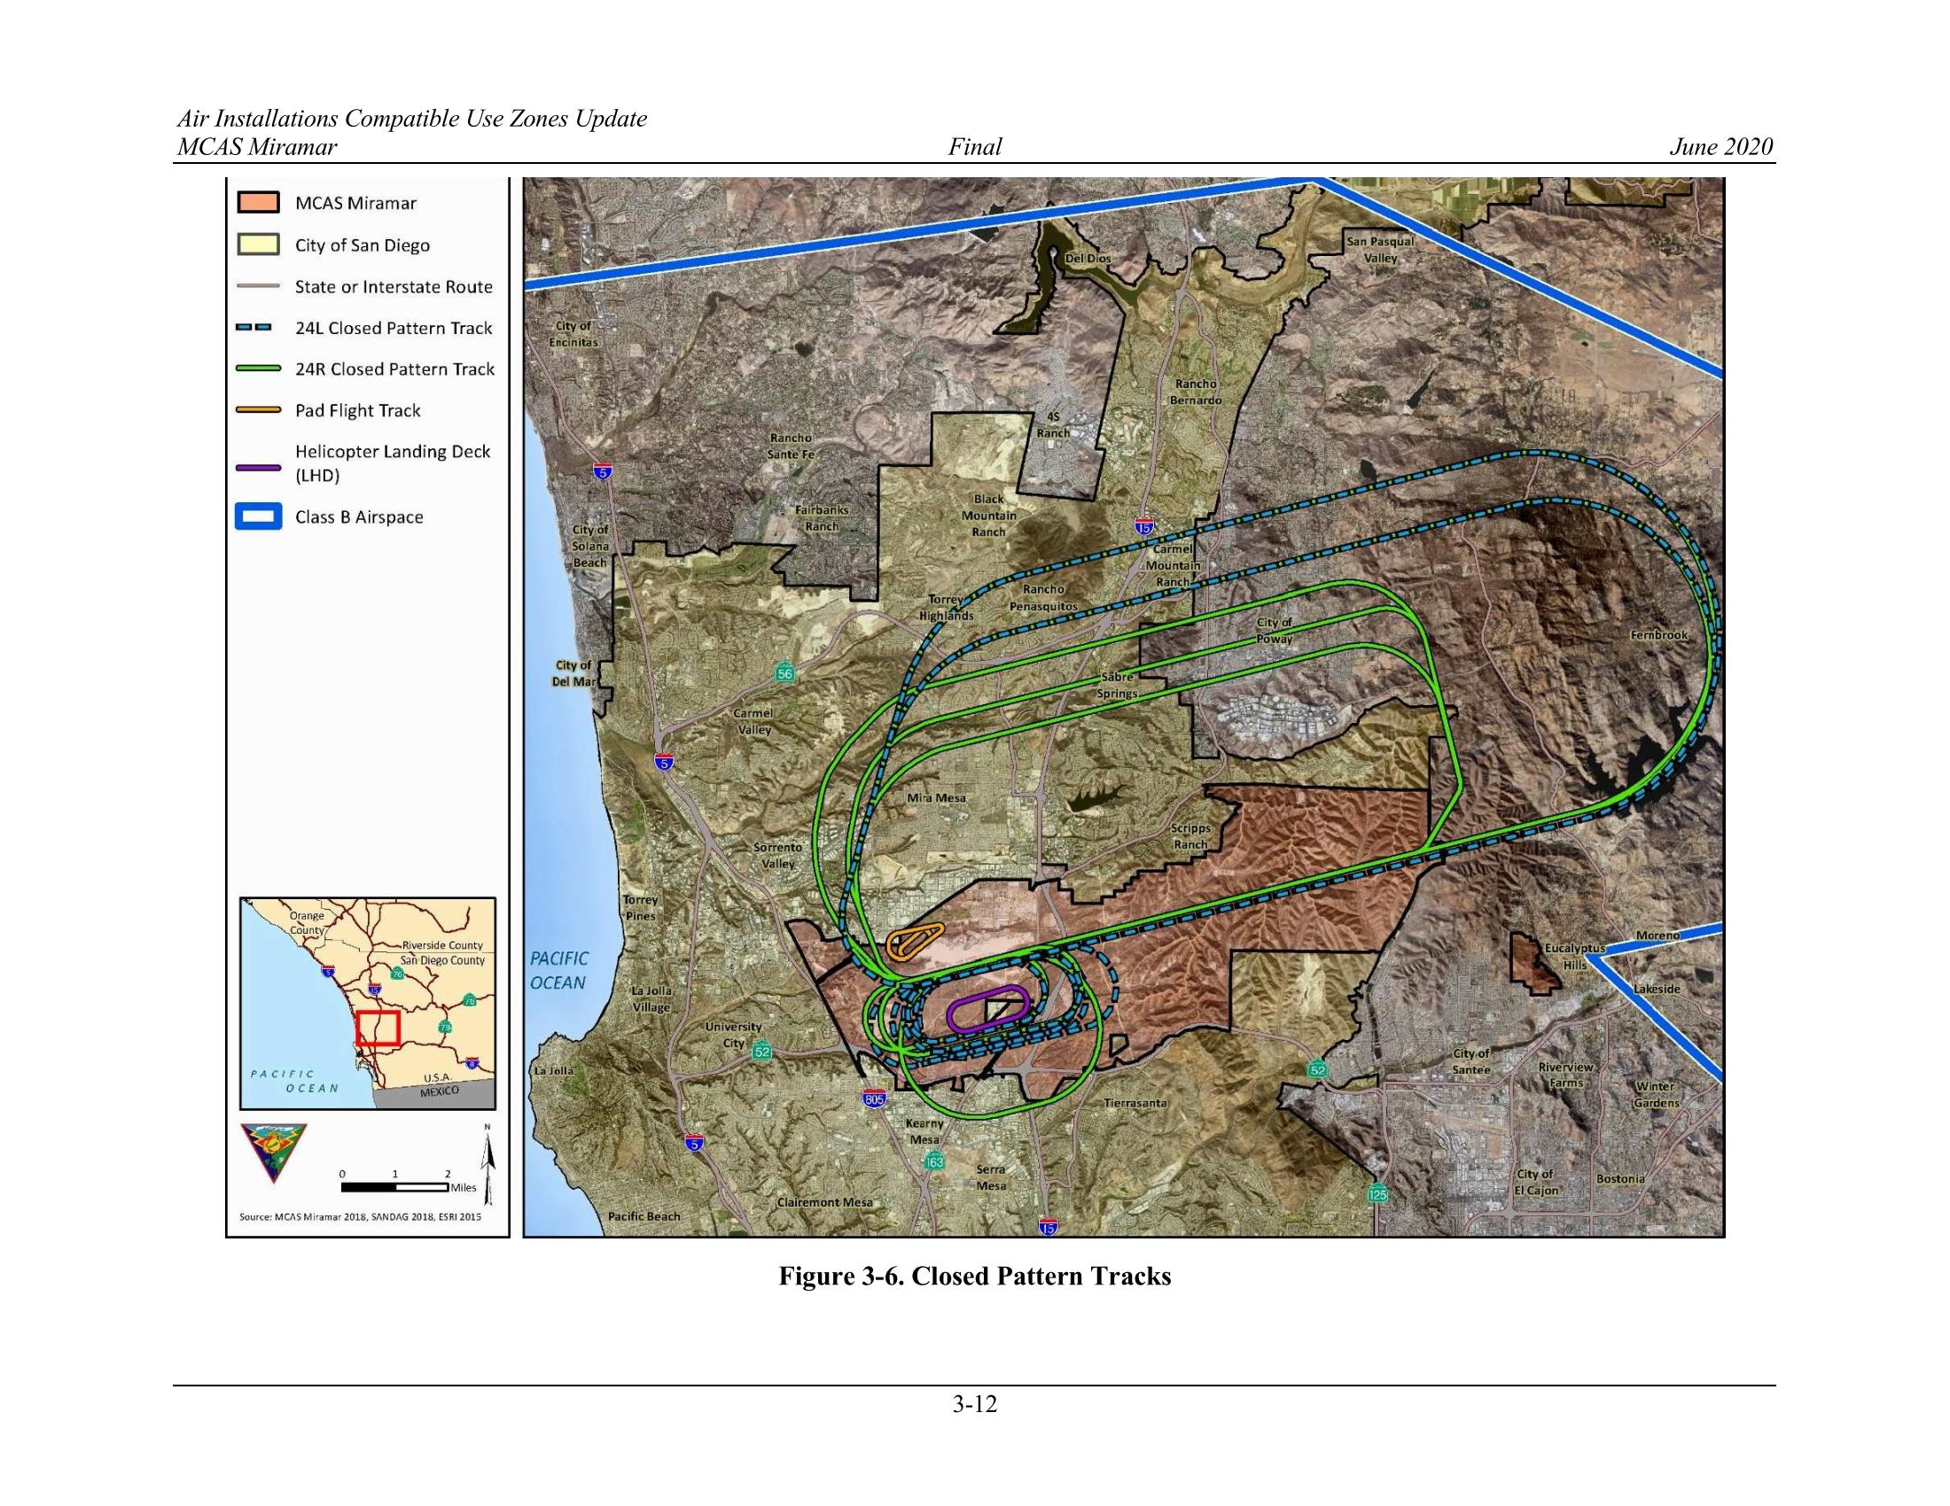Click the 'City of Solana Beach' label
This screenshot has height=1506, width=1950.
(x=590, y=546)
